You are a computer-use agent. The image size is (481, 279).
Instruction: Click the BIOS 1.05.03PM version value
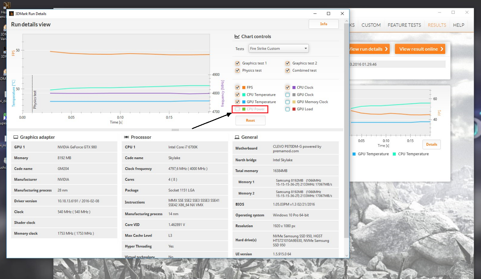294,204
